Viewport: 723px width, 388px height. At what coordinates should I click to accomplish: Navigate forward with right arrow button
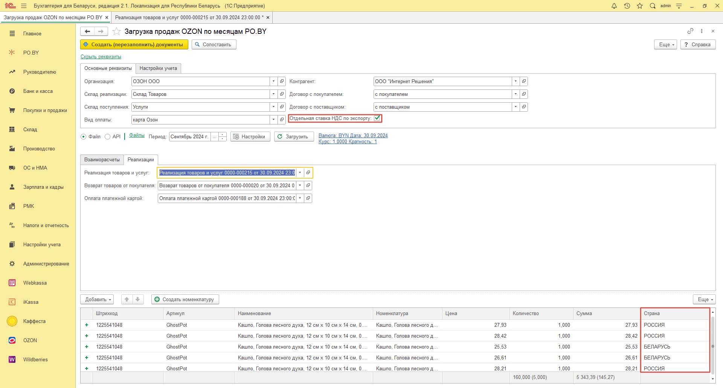[x=101, y=31]
